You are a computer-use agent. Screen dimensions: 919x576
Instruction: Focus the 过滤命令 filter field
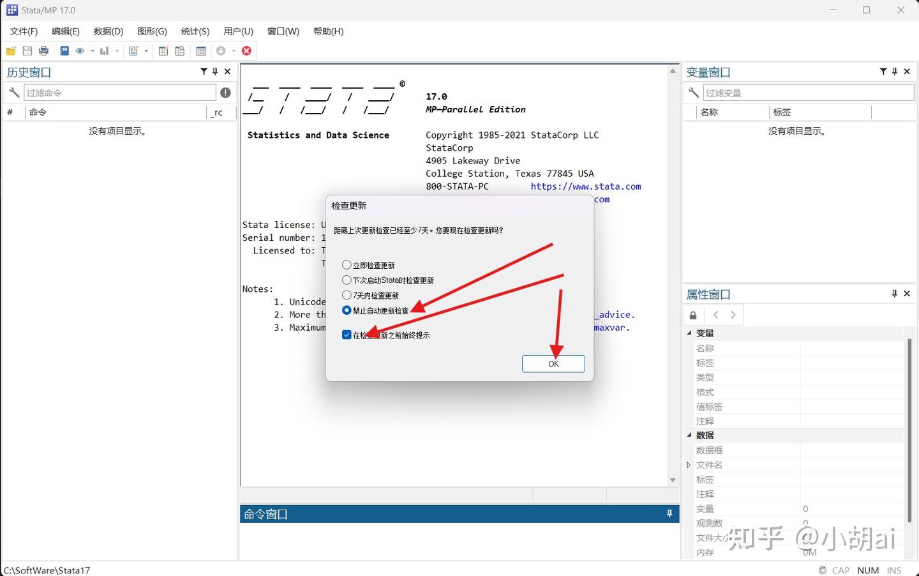pos(120,93)
